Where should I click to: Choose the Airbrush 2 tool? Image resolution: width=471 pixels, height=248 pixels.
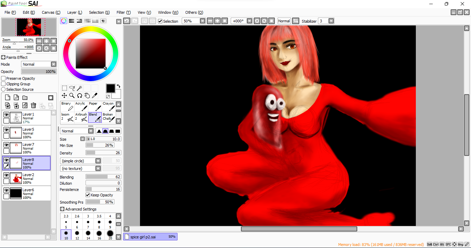(x=81, y=117)
